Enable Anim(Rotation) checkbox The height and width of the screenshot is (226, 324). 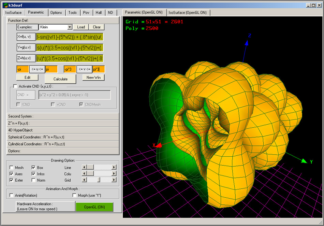coord(12,195)
